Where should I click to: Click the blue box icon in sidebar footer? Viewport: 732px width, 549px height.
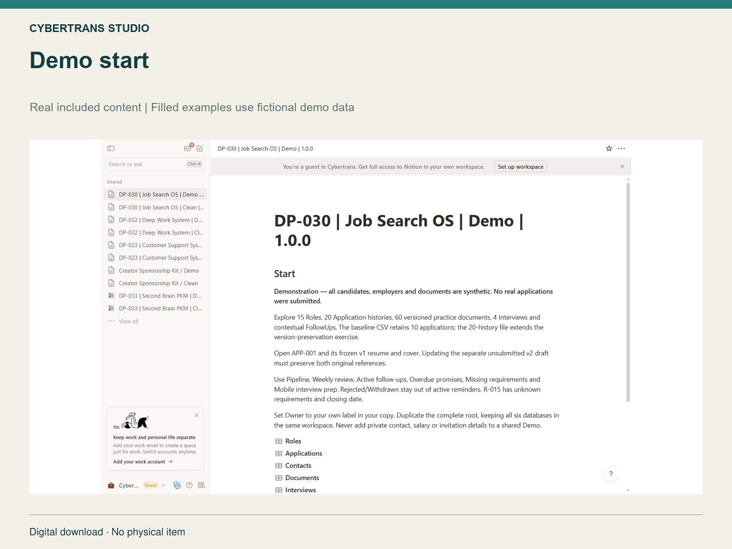point(177,485)
